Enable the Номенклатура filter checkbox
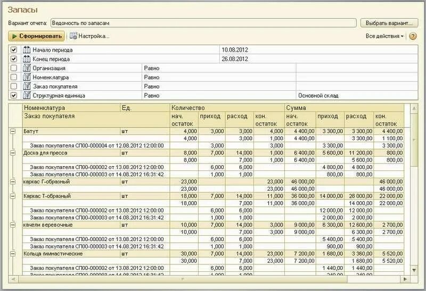426x291 pixels. click(14, 77)
